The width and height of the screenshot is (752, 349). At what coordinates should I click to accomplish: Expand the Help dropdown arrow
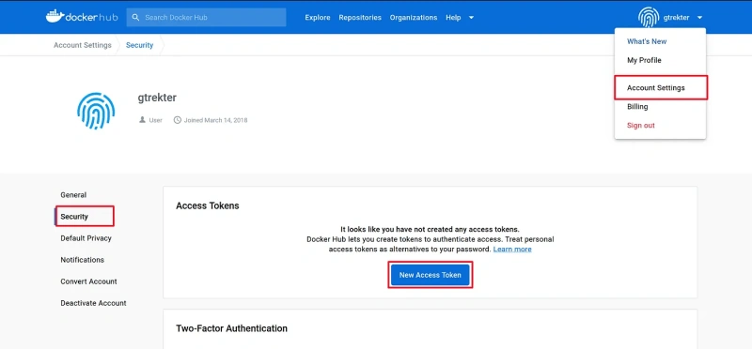472,18
